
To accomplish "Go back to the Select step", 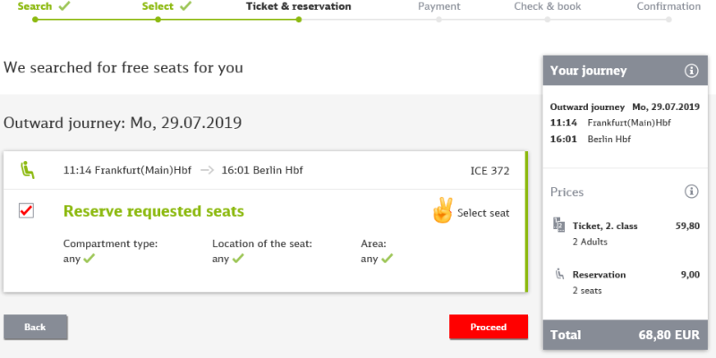I will point(158,6).
